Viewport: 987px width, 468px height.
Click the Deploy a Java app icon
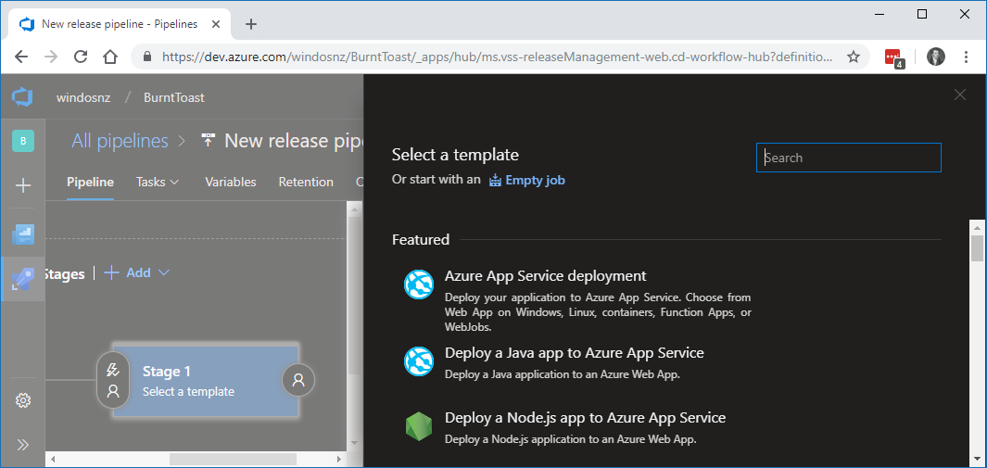click(419, 361)
